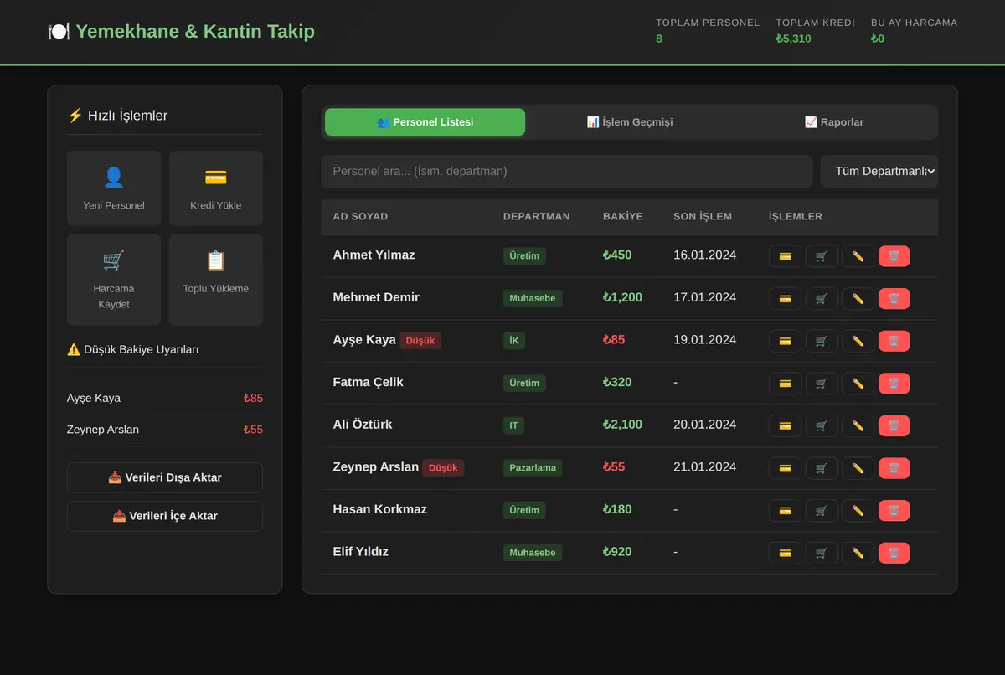1005x675 pixels.
Task: Switch to the Personel Listesi tab
Action: pyautogui.click(x=425, y=122)
